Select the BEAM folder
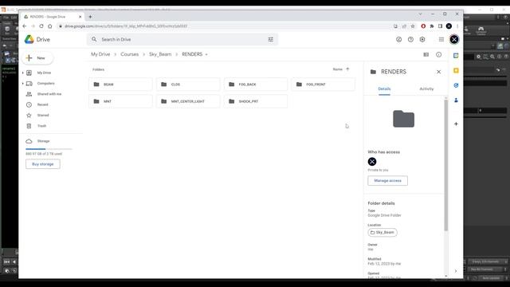 tap(120, 85)
